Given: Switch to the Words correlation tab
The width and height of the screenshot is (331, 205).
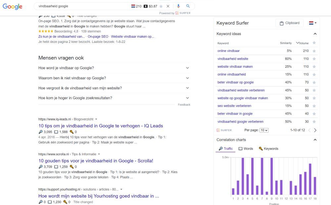Looking at the screenshot, I should point(245,149).
